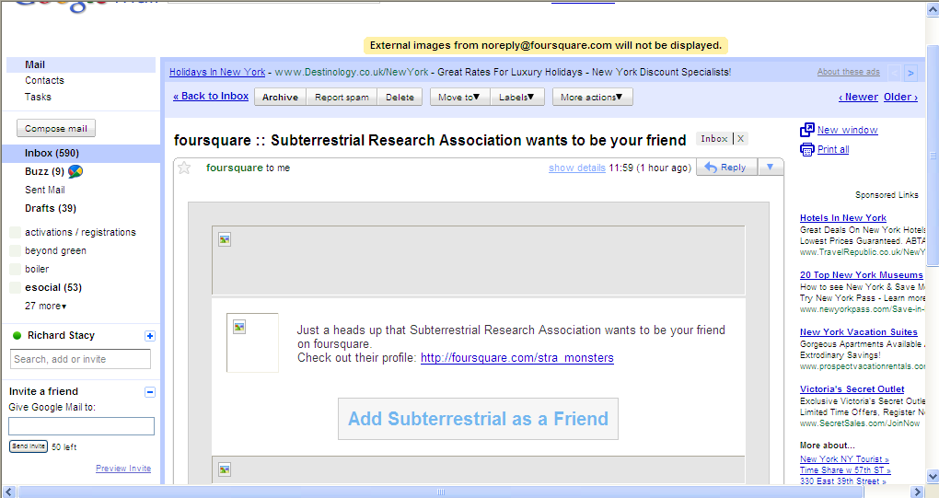The width and height of the screenshot is (939, 498).
Task: Open the foursquare profile link
Action: tap(516, 357)
